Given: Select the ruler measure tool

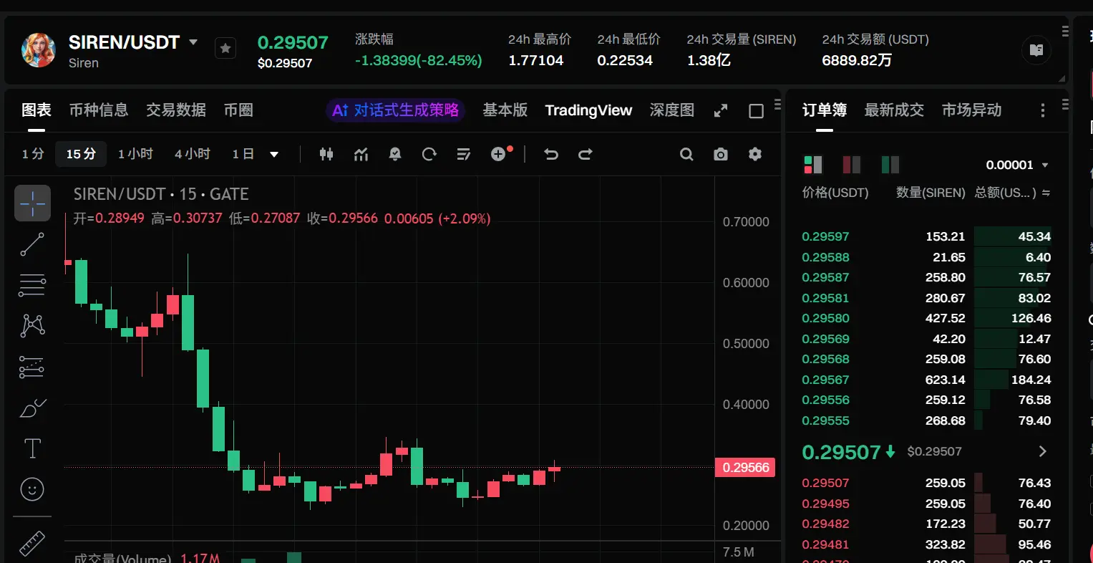Looking at the screenshot, I should pos(32,544).
